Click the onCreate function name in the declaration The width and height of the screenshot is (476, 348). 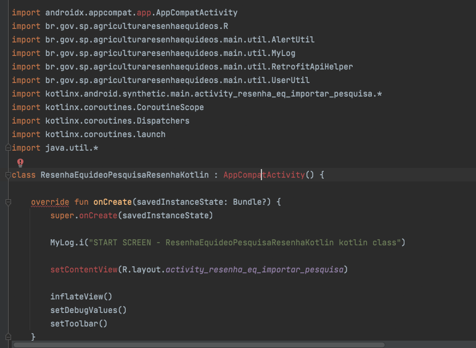click(113, 202)
